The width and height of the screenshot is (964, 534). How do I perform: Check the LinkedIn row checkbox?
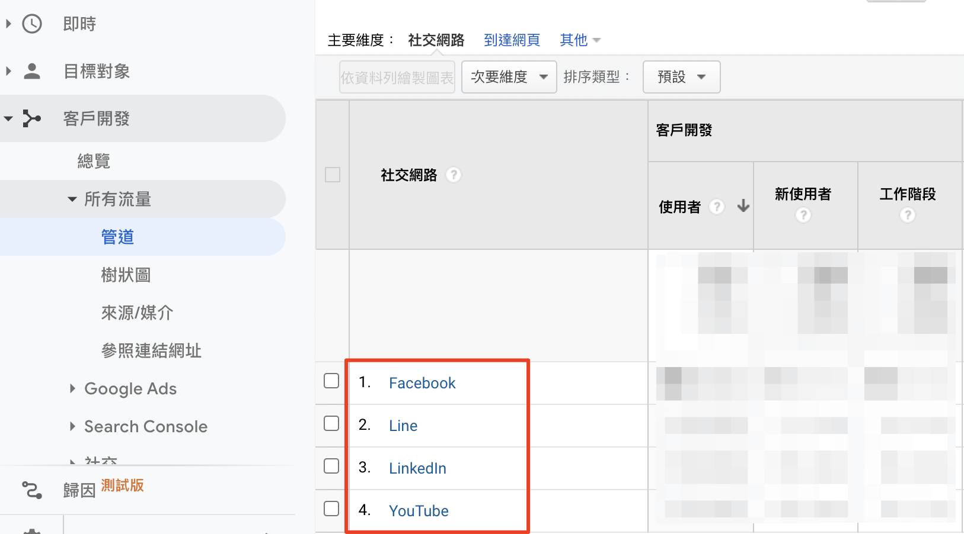[x=331, y=466]
